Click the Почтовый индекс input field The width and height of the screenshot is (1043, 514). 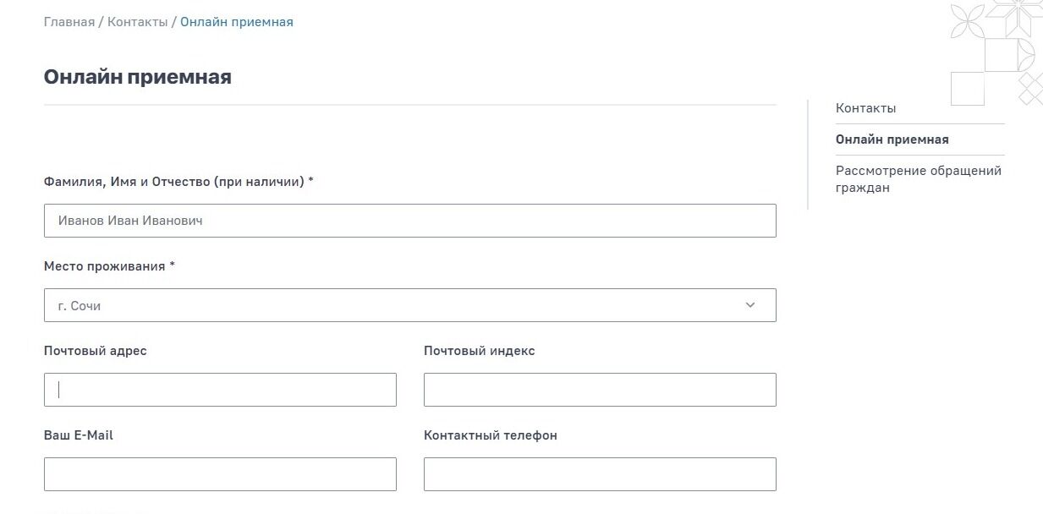click(600, 390)
